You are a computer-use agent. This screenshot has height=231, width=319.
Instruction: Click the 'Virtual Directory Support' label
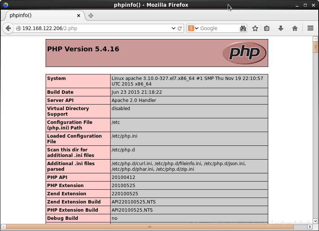click(68, 111)
